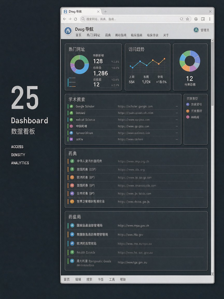Screen dimensions: 224x299
Task: Go back with the browser back arrow
Action: 65,19
